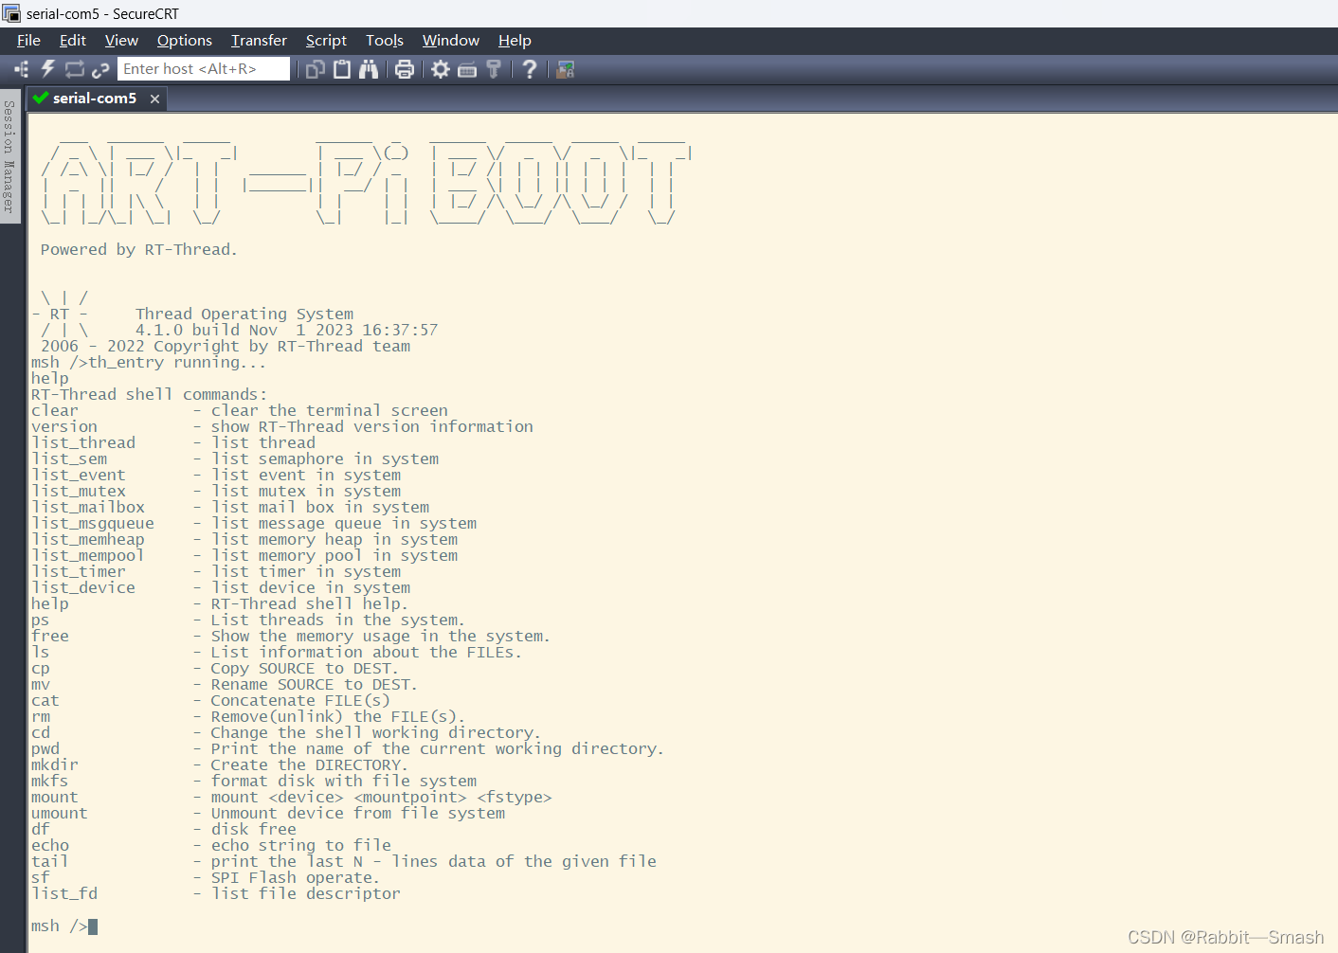1338x953 pixels.
Task: Select the serial-com5 session tab
Action: tap(95, 98)
